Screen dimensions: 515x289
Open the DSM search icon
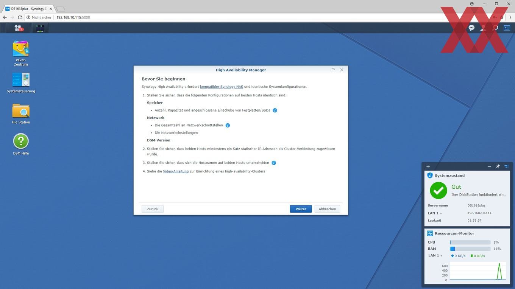point(495,28)
